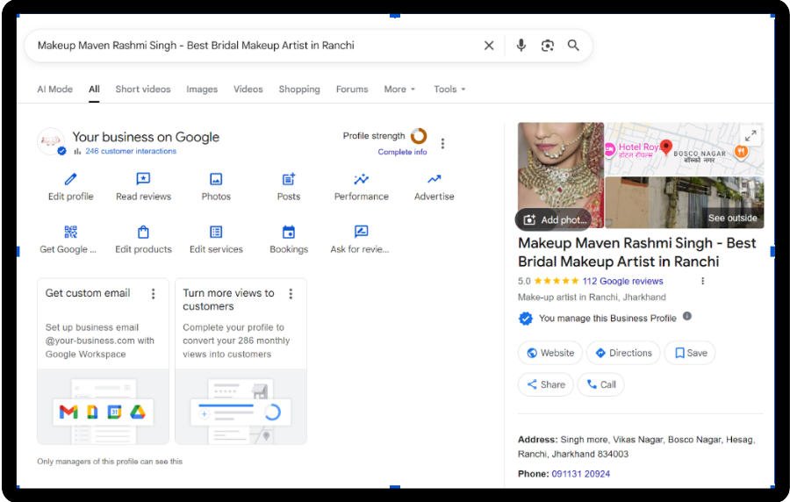The height and width of the screenshot is (502, 790).
Task: Switch to the Short videos tab
Action: click(x=143, y=90)
